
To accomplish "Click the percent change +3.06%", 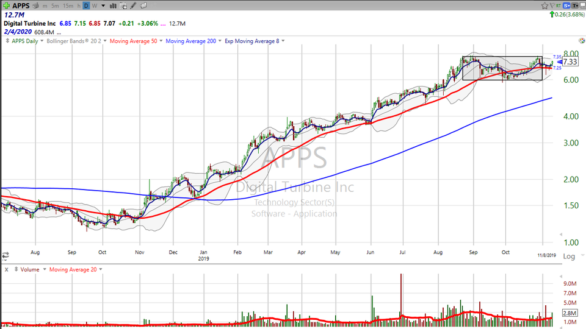I will 147,23.
